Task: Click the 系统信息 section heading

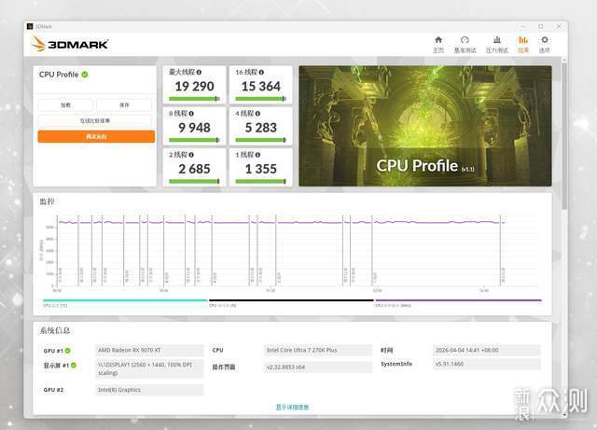Action: (x=55, y=330)
